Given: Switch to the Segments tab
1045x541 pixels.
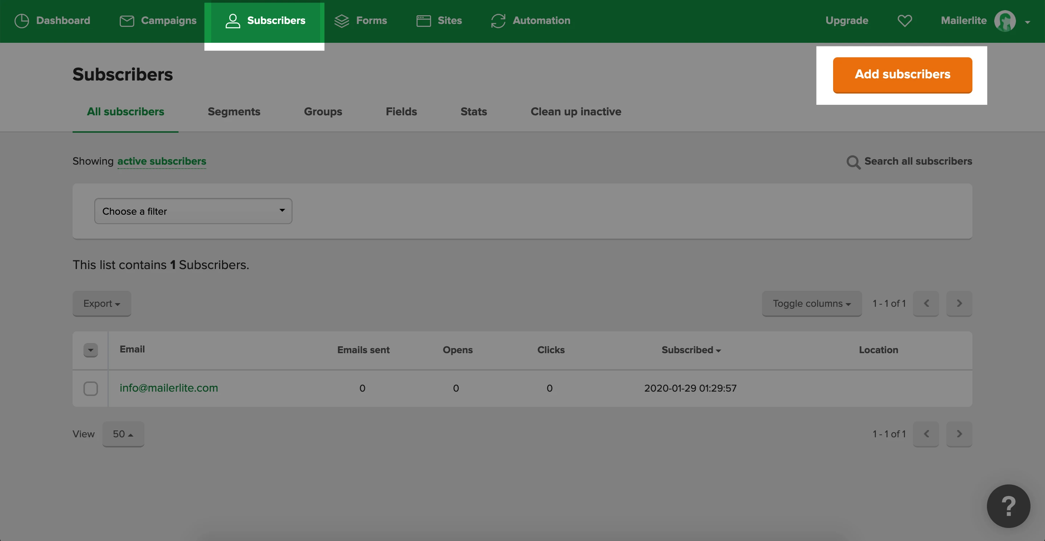Looking at the screenshot, I should pyautogui.click(x=234, y=111).
